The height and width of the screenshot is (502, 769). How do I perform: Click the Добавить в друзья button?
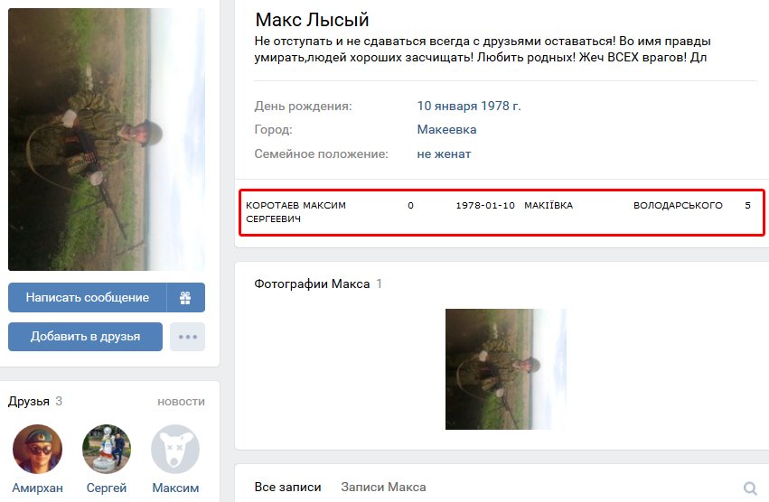pos(85,337)
